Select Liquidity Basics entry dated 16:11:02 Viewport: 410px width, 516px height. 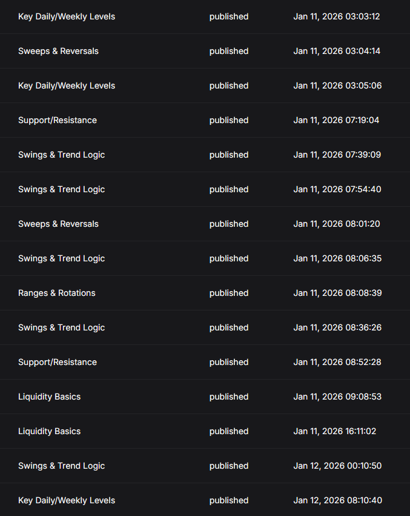49,431
